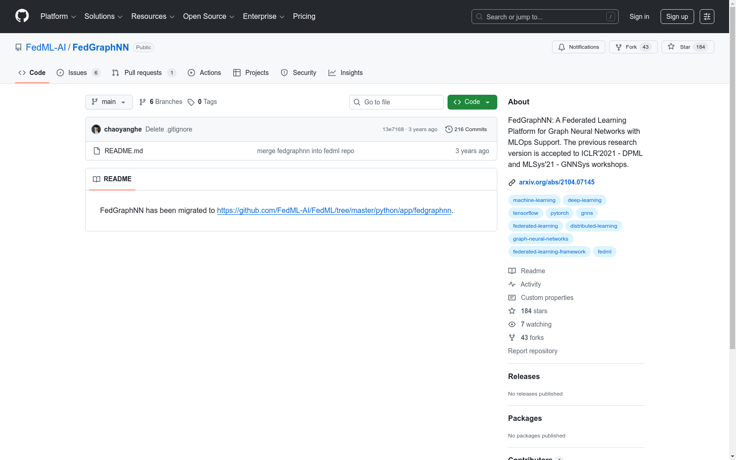Follow the migrated FedML GitHub URL link

(334, 210)
